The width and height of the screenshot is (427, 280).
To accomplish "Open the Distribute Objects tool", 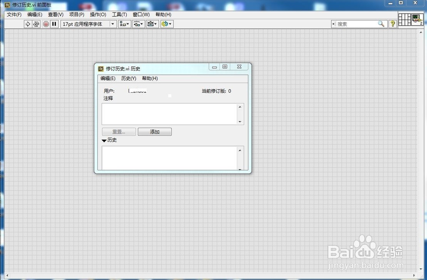I will pyautogui.click(x=137, y=24).
